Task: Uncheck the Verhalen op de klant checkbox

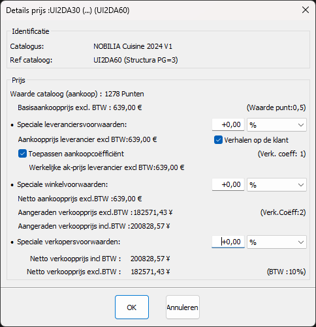Action: coord(218,140)
